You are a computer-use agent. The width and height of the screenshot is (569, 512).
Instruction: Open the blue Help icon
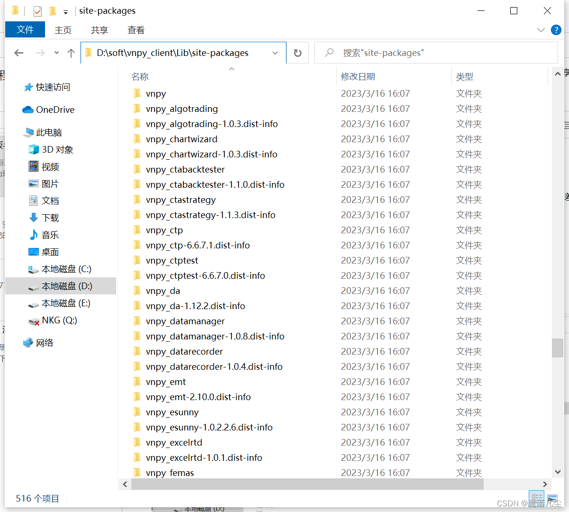point(556,30)
